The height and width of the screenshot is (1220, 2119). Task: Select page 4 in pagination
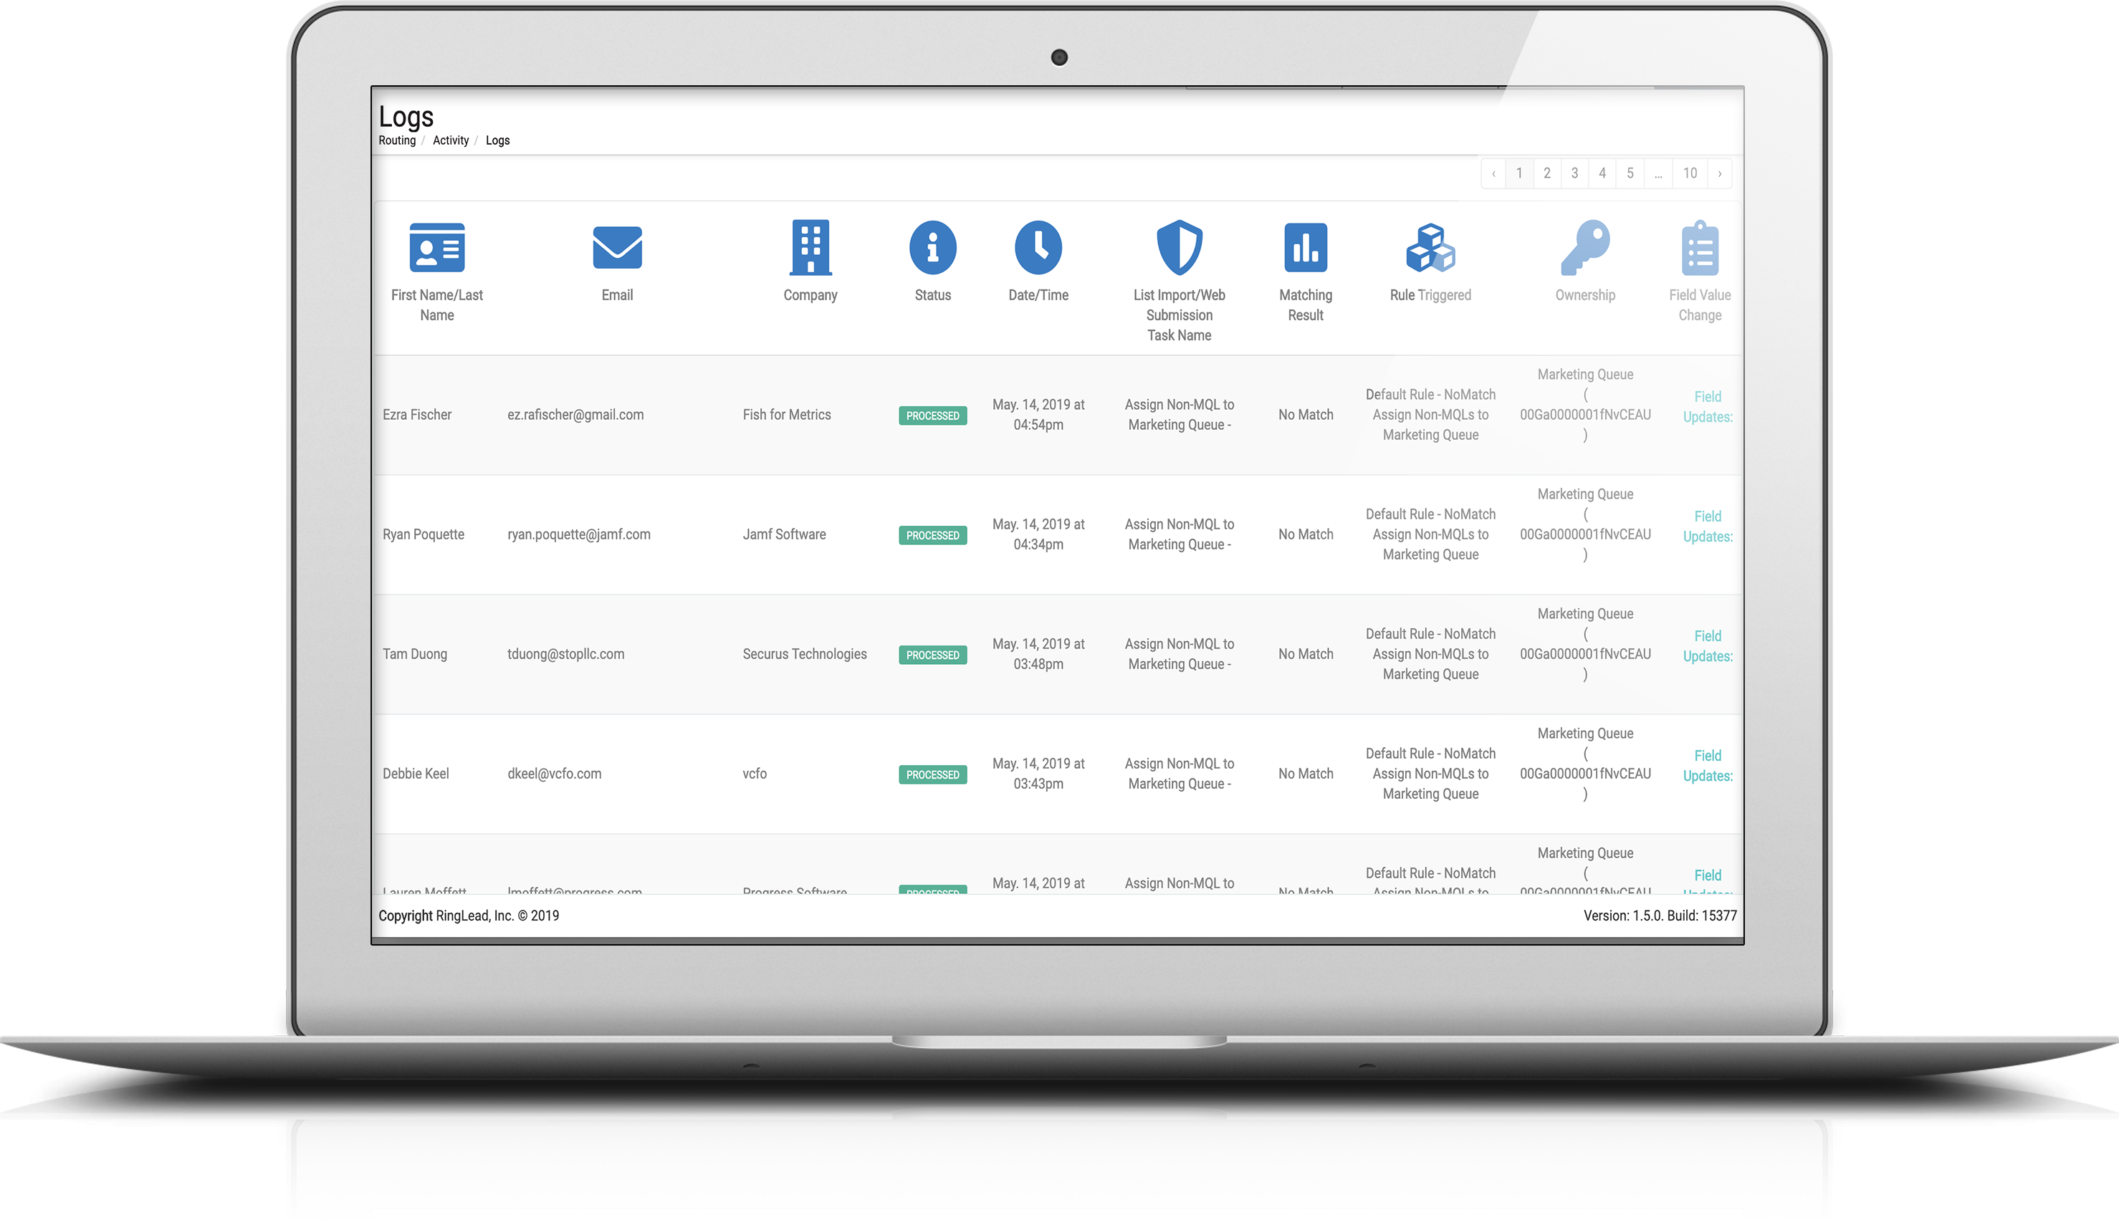1602,173
